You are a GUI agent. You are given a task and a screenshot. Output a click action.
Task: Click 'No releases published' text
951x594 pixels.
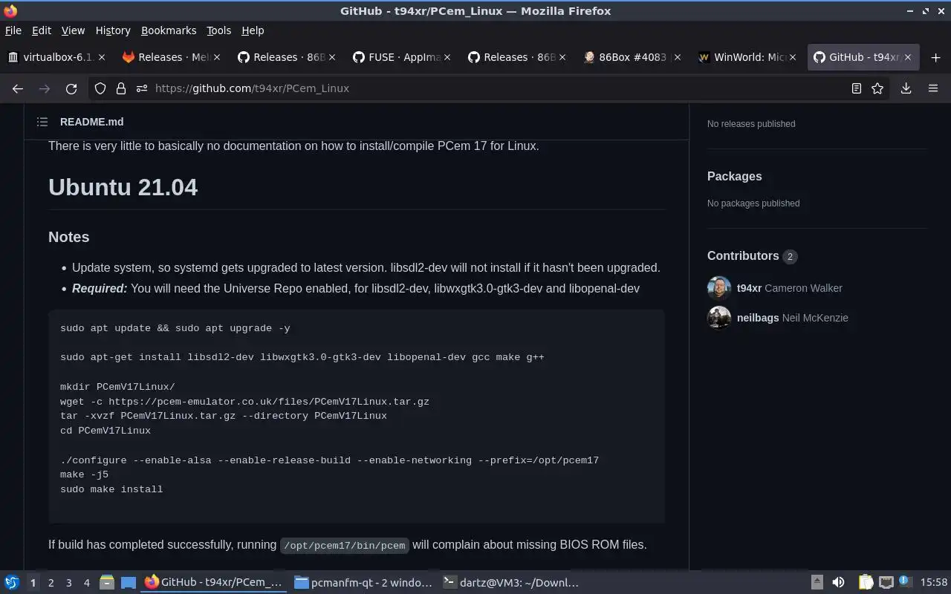pos(751,124)
